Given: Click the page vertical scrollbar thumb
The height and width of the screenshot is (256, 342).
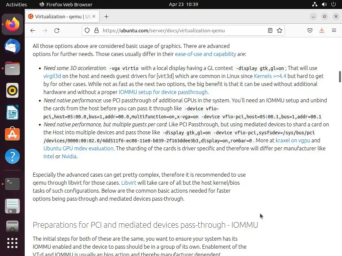Looking at the screenshot, I should (x=340, y=77).
